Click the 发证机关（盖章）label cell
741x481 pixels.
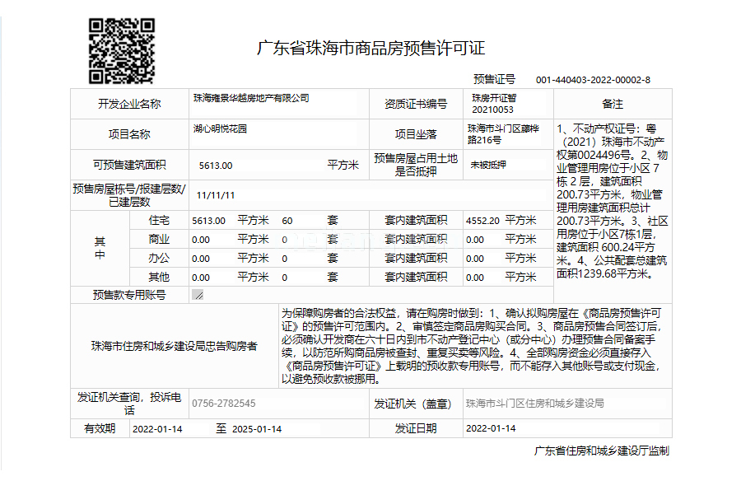click(x=416, y=404)
